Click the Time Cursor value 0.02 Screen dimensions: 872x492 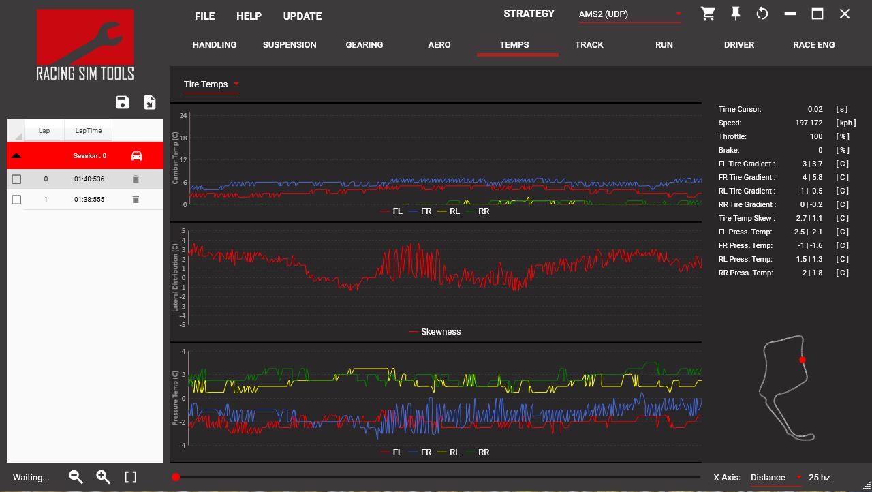(x=815, y=109)
